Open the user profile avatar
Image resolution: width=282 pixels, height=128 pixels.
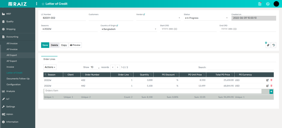[x=276, y=4]
